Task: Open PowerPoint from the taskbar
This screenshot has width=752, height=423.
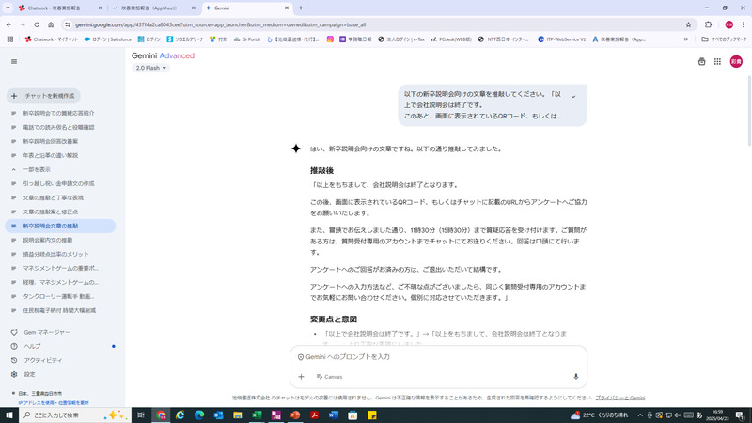Action: click(x=295, y=415)
